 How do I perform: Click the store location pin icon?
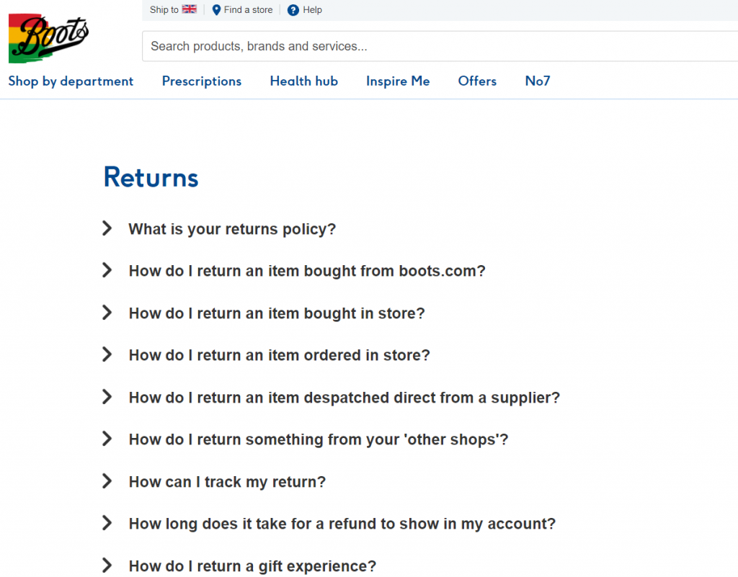click(216, 10)
